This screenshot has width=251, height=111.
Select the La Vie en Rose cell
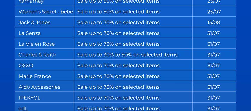[x=37, y=44]
